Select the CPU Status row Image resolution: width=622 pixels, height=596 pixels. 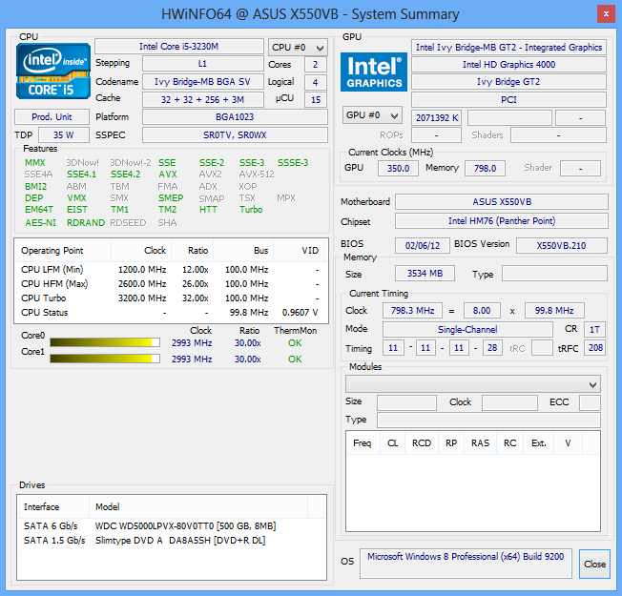pos(171,313)
